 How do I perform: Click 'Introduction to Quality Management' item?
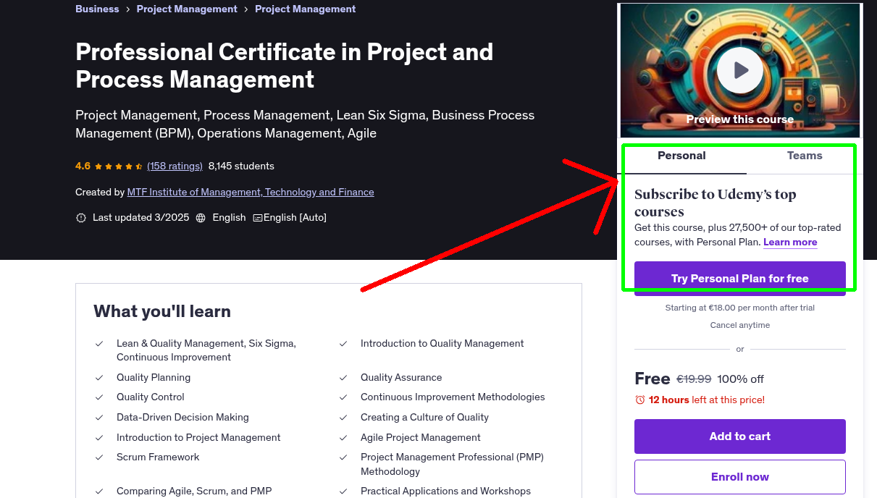pyautogui.click(x=442, y=343)
